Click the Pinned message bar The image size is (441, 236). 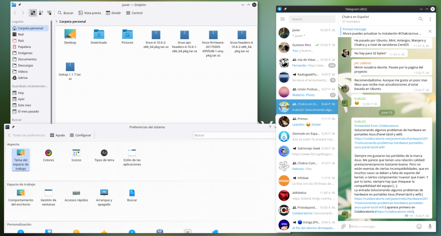click(x=382, y=31)
